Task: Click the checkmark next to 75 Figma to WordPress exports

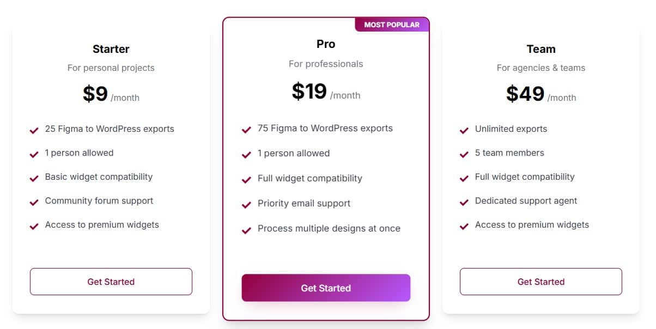Action: (246, 129)
